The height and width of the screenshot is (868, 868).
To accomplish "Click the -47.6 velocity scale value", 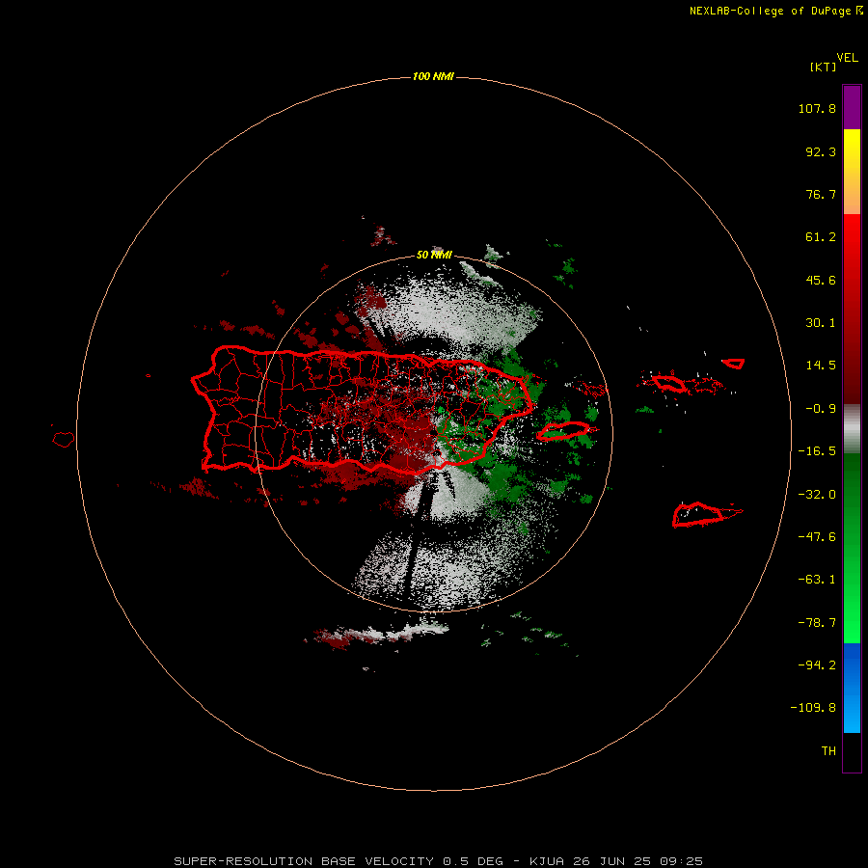I will pos(817,537).
